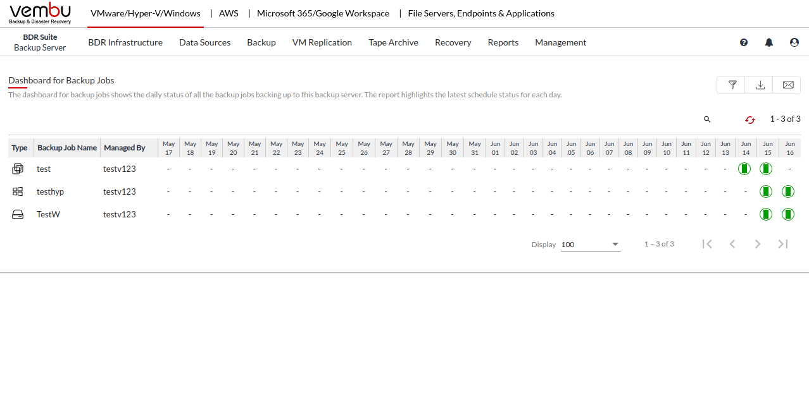The height and width of the screenshot is (419, 809).
Task: Open the user account profile icon
Action: coord(794,42)
